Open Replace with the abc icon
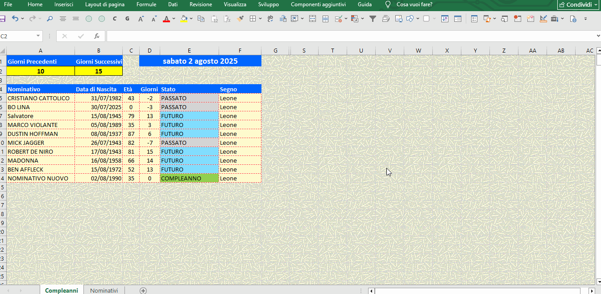 pyautogui.click(x=270, y=19)
